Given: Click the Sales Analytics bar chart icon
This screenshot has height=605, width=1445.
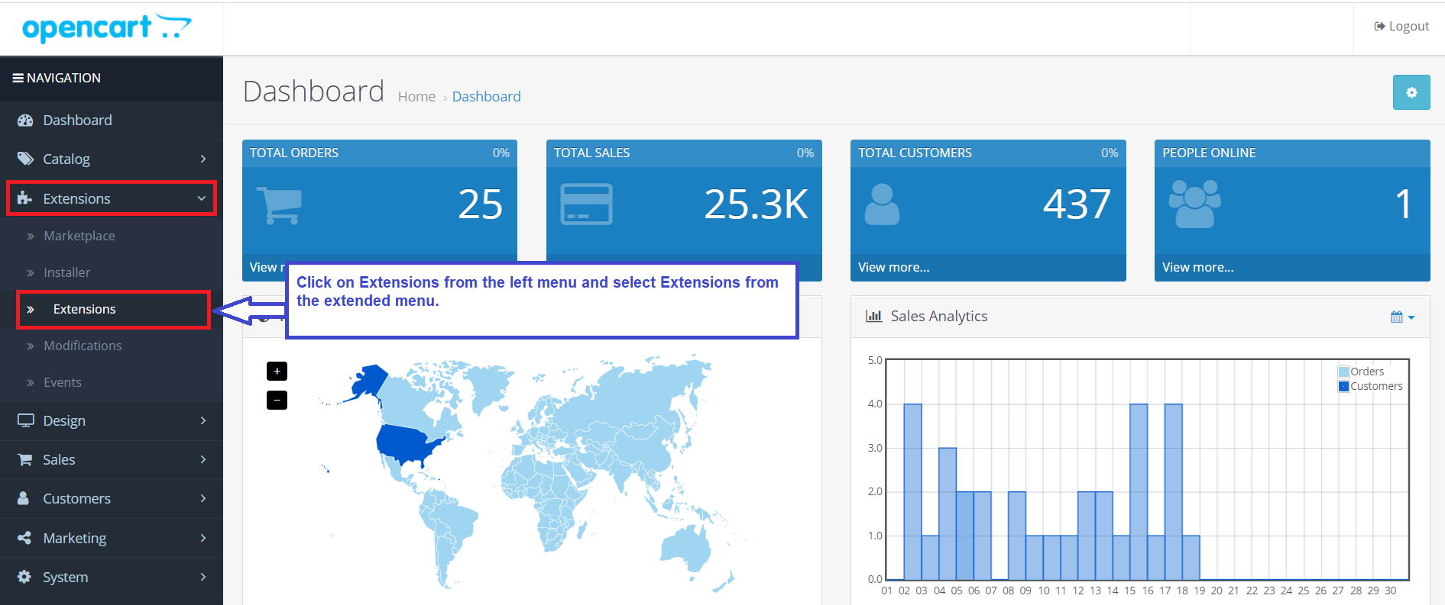Looking at the screenshot, I should pyautogui.click(x=873, y=316).
